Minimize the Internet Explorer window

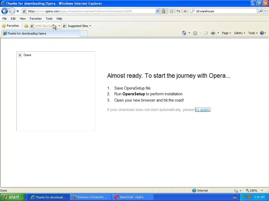[x=254, y=3]
